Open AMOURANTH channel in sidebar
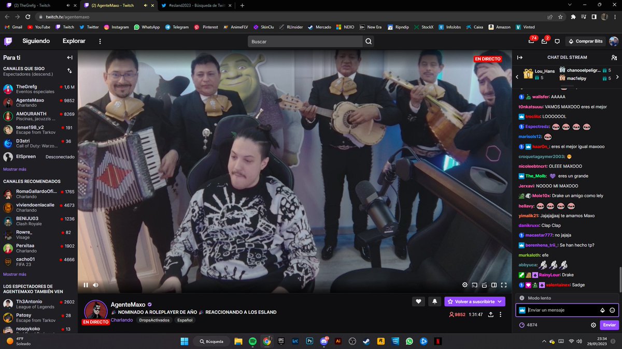Image resolution: width=622 pixels, height=349 pixels. pos(39,116)
